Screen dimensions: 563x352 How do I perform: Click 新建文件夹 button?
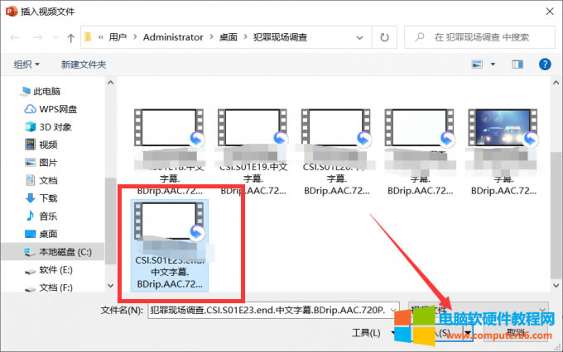point(83,64)
